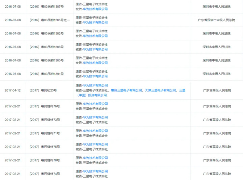Image resolution: width=243 pixels, height=180 pixels.
Task: Click 深圳市中级人民法院 in the 粤03民初1387号 row
Action: (x=216, y=7)
